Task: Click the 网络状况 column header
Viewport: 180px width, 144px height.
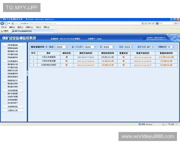Action: coord(67,53)
